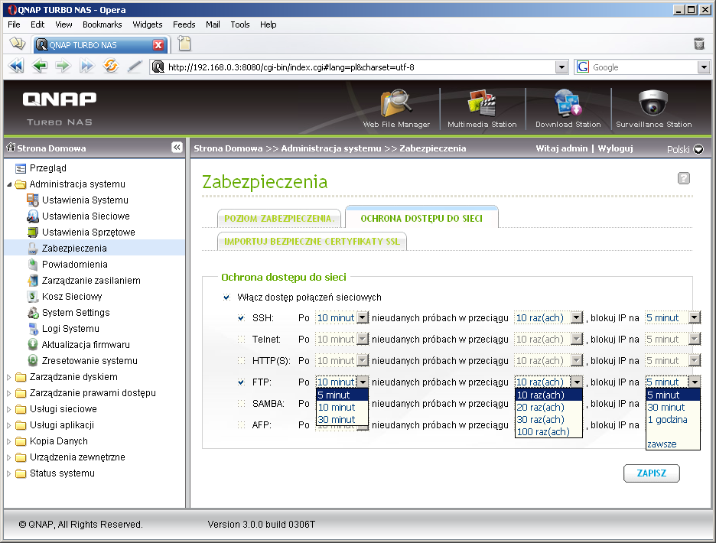Open Importuj bezpieczne certyfikaty SSL tab

(312, 241)
